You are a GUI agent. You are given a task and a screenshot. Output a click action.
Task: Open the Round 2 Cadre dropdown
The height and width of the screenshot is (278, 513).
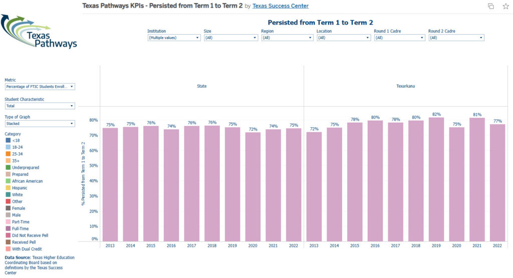(456, 38)
